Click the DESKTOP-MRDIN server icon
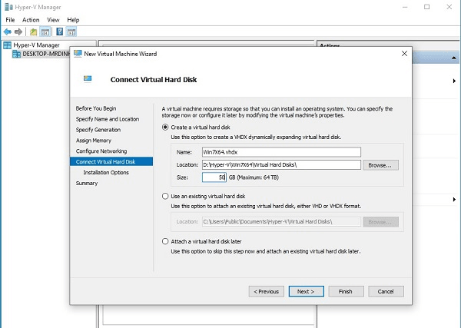The image size is (461, 328). coord(16,54)
